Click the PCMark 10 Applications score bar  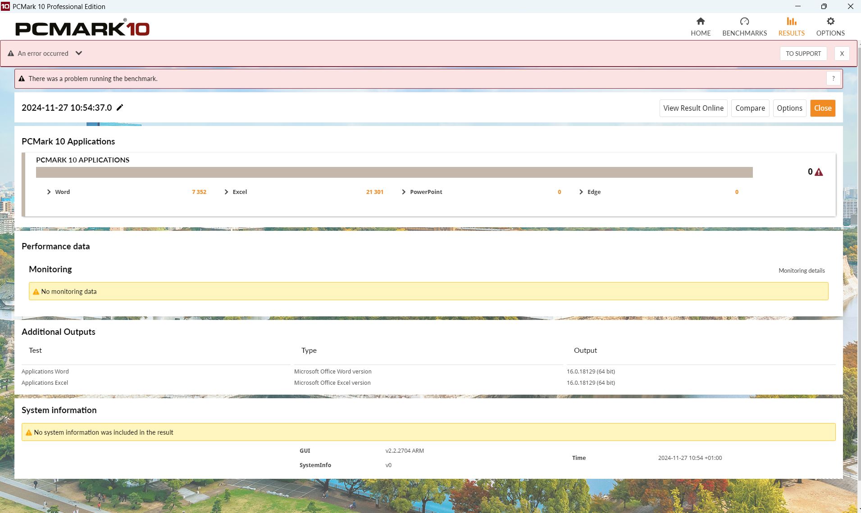point(394,172)
